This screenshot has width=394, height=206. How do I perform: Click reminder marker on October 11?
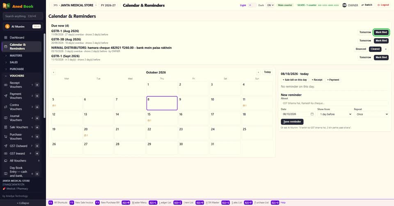pyautogui.click(x=245, y=105)
